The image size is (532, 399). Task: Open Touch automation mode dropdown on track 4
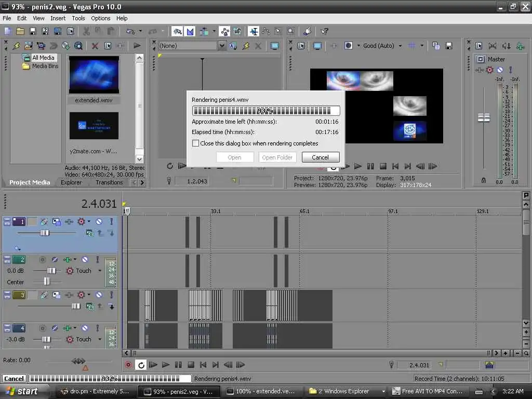(100, 339)
